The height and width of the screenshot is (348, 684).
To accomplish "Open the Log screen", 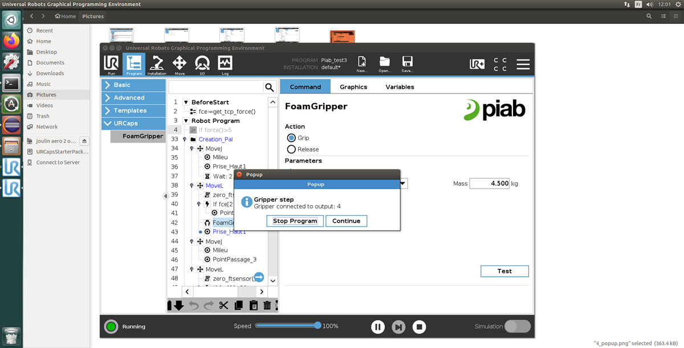I will 225,65.
